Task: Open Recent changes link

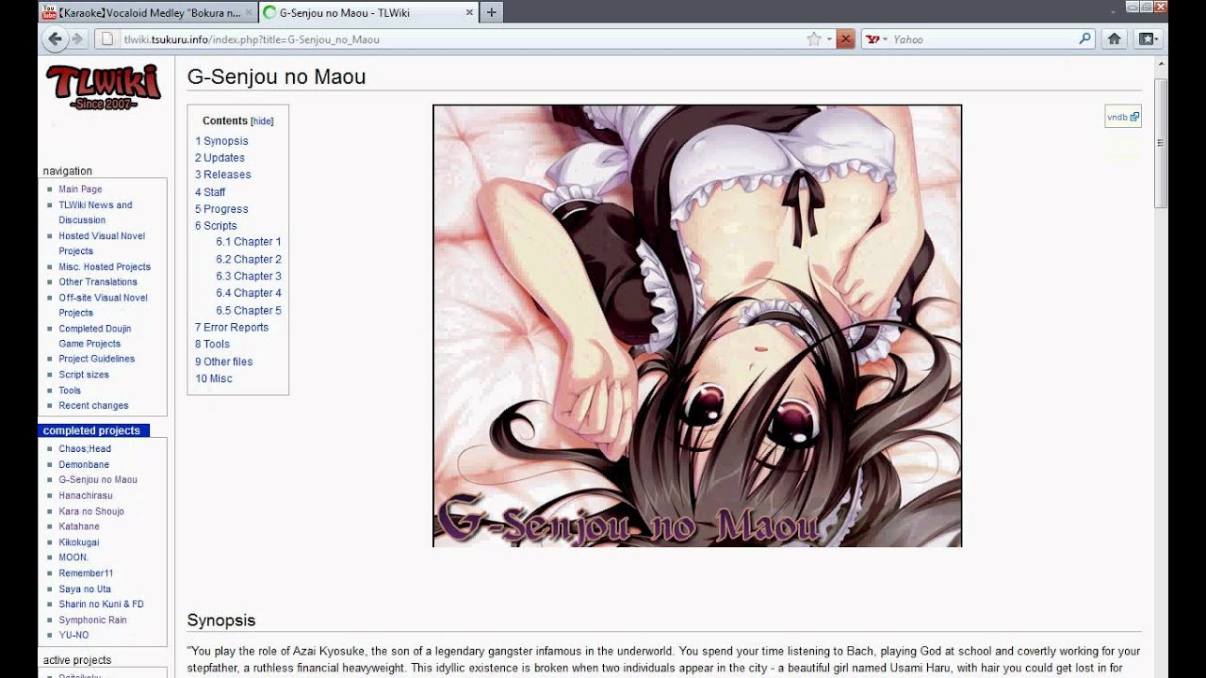Action: [93, 406]
